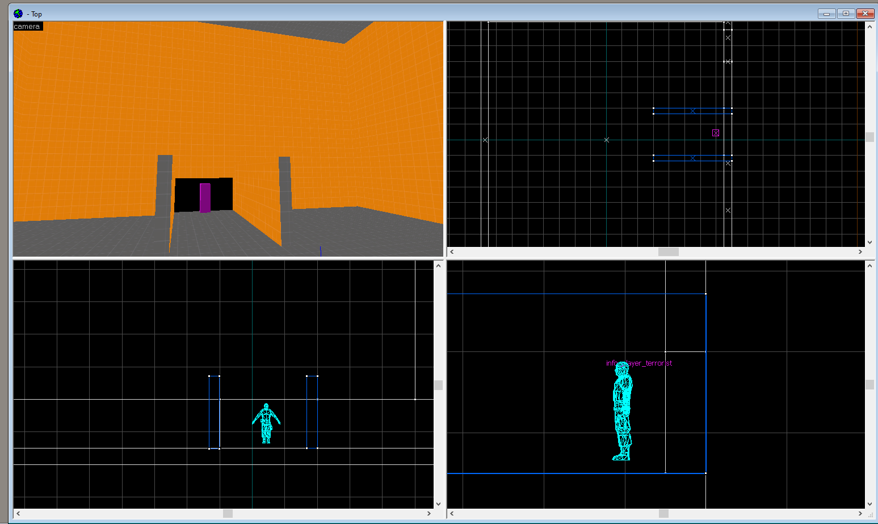Viewport: 878px width, 524px height.
Task: Minimize the Top viewport window
Action: [826, 14]
